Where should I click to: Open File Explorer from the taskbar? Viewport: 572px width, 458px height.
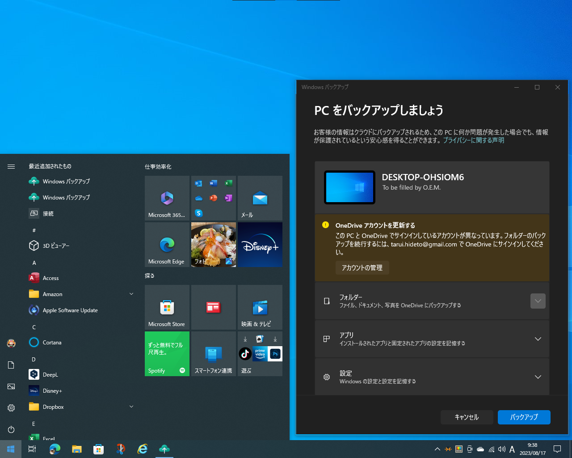click(76, 449)
